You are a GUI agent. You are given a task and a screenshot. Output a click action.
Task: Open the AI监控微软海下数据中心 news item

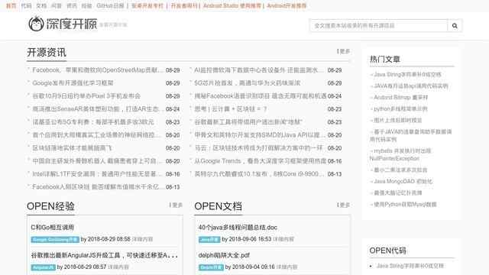click(x=259, y=70)
